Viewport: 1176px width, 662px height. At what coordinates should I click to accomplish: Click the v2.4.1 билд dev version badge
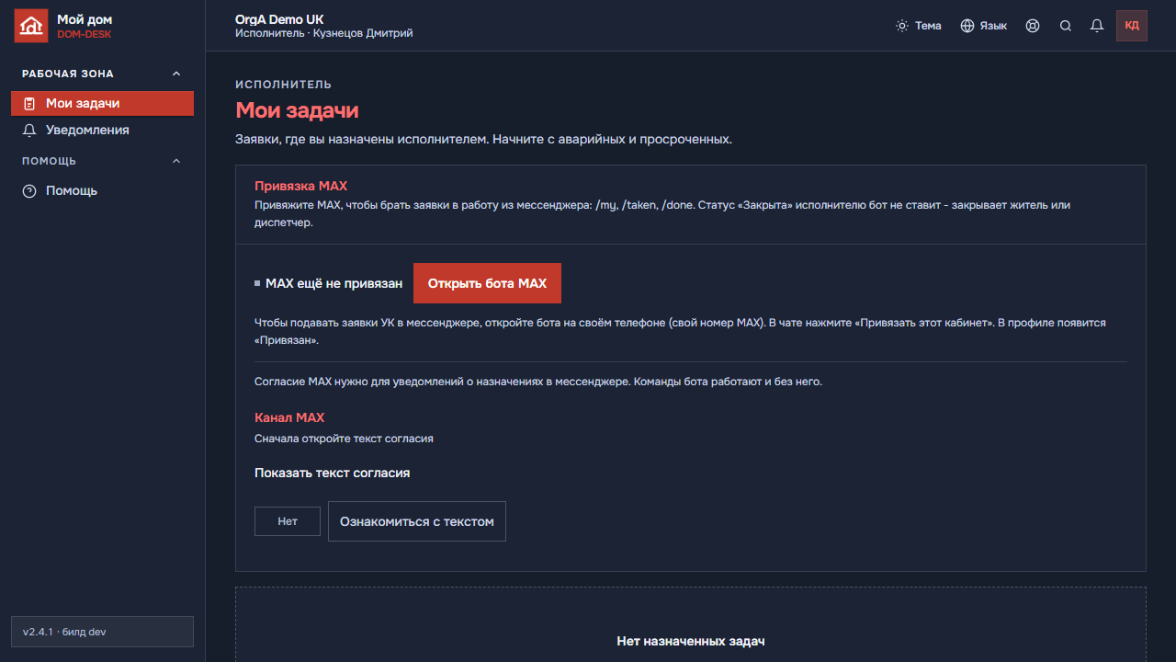[102, 632]
